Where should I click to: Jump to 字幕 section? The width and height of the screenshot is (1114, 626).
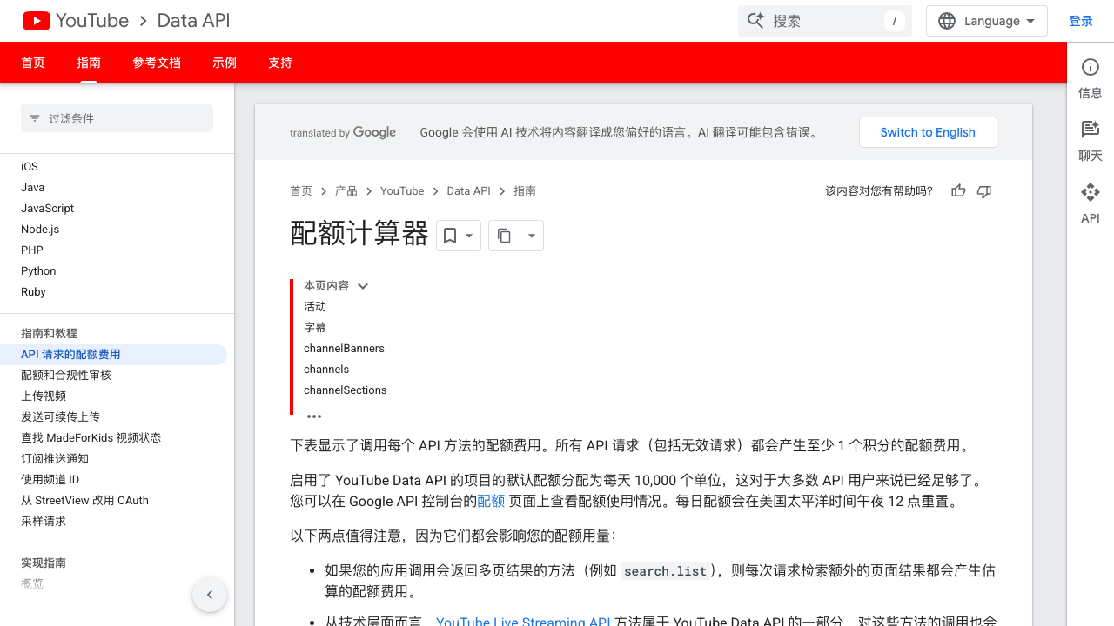315,328
